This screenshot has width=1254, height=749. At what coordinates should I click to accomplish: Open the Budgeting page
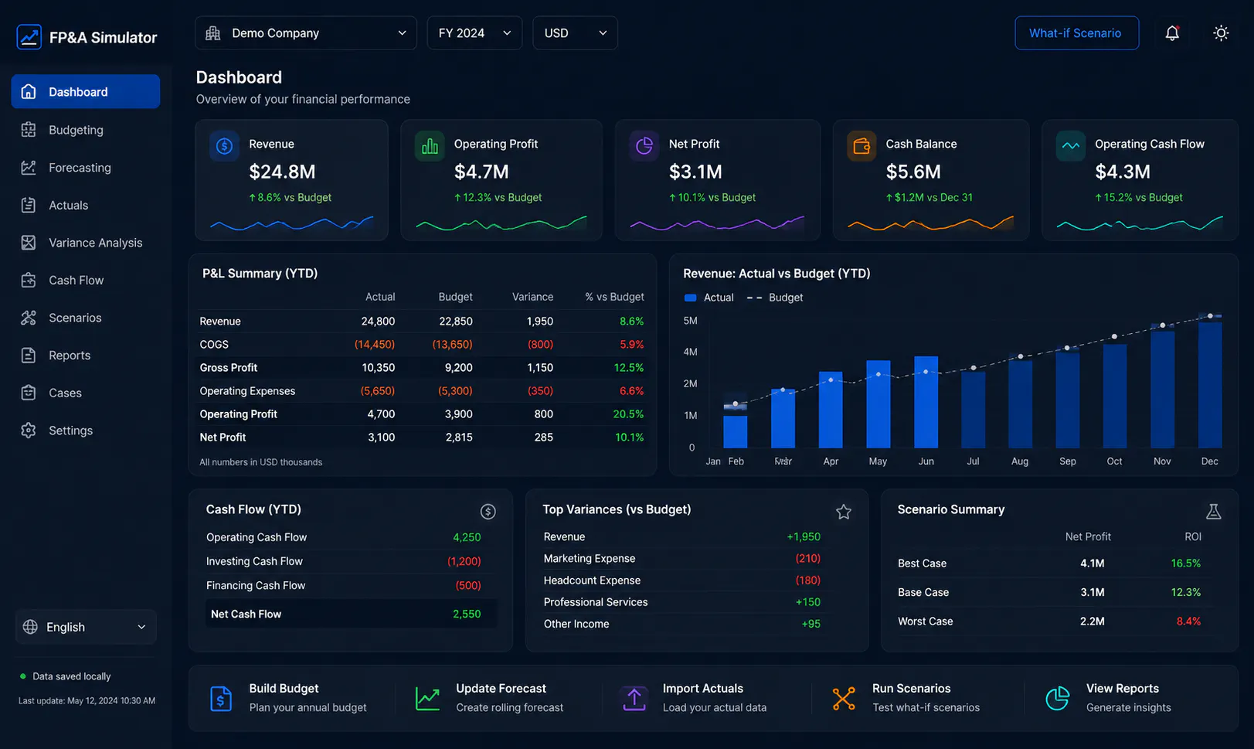(86, 130)
